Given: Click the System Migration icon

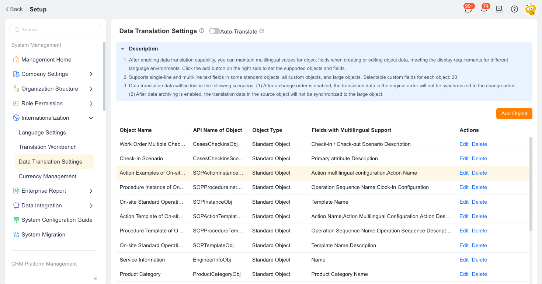Looking at the screenshot, I should 16,235.
